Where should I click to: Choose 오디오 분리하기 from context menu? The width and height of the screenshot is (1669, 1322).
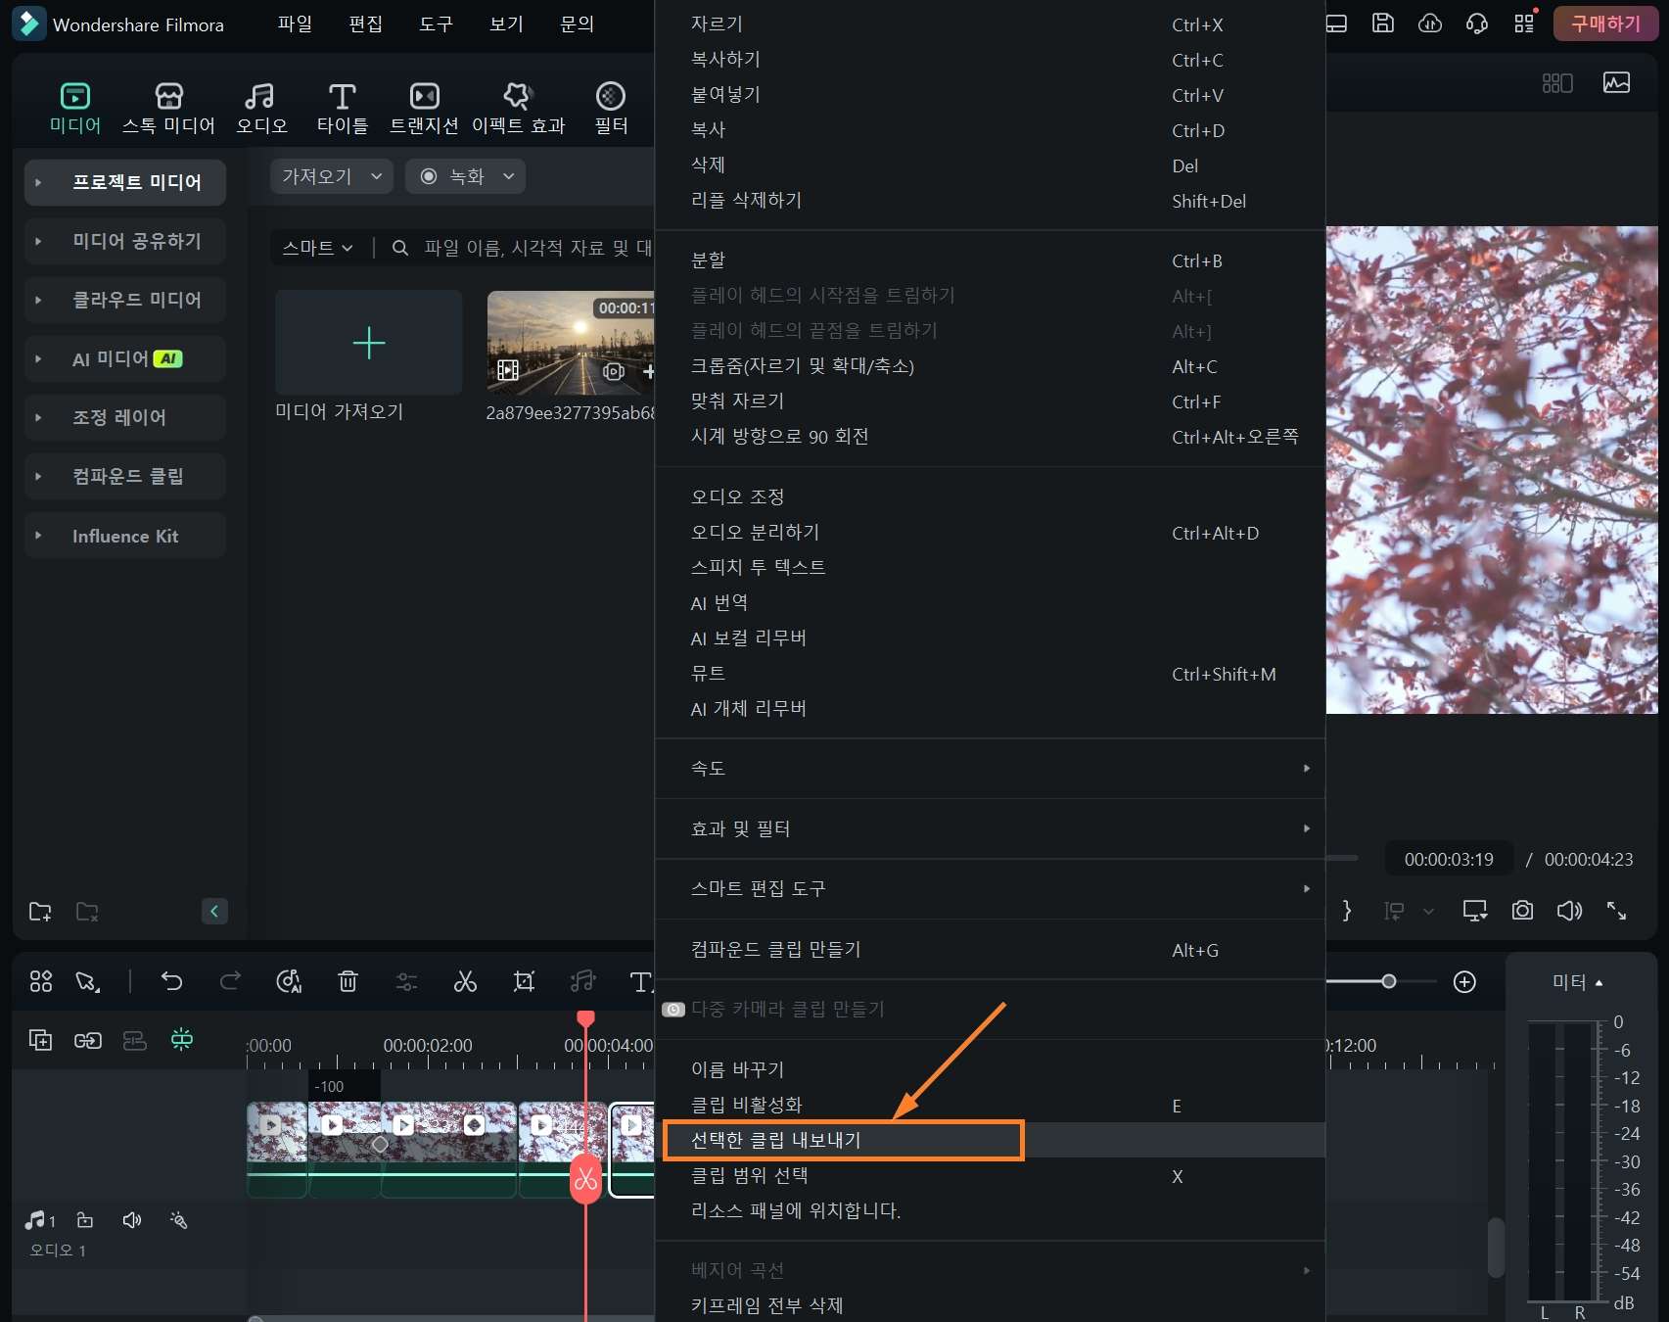990,532
